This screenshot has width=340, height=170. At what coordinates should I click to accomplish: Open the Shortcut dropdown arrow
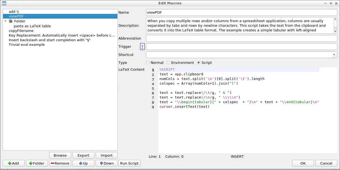tap(335, 55)
